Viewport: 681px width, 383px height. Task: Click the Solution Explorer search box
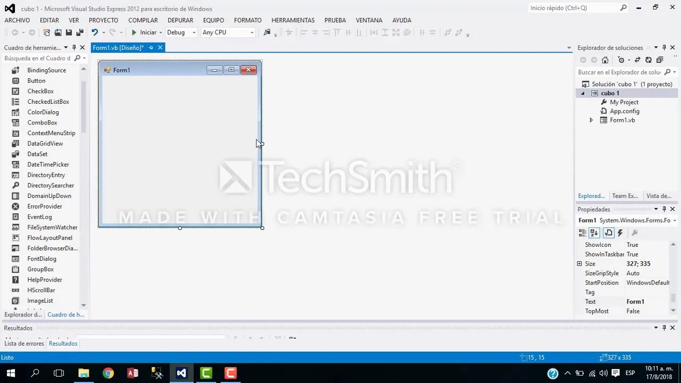coord(619,72)
